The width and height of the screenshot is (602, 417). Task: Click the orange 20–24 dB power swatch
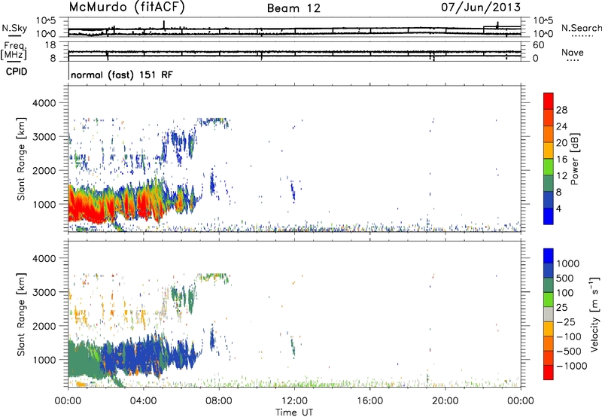click(x=549, y=135)
